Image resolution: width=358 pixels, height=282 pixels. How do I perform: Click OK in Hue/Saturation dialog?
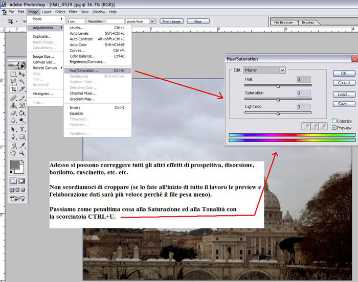click(x=344, y=74)
